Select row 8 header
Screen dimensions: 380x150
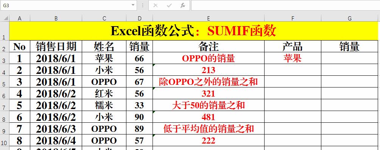click(5, 117)
